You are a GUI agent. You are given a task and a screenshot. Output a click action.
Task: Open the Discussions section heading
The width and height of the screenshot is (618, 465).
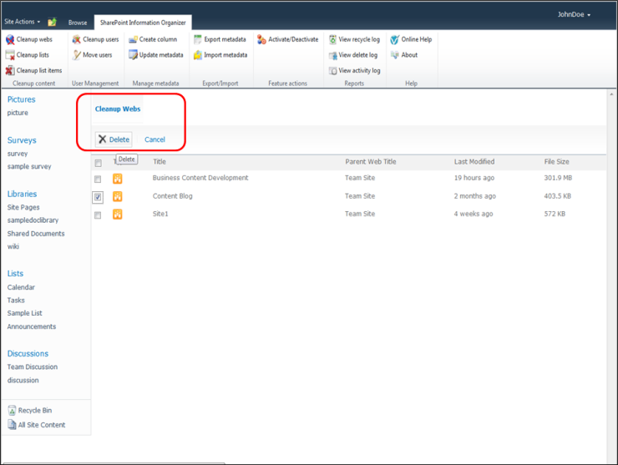tap(28, 353)
